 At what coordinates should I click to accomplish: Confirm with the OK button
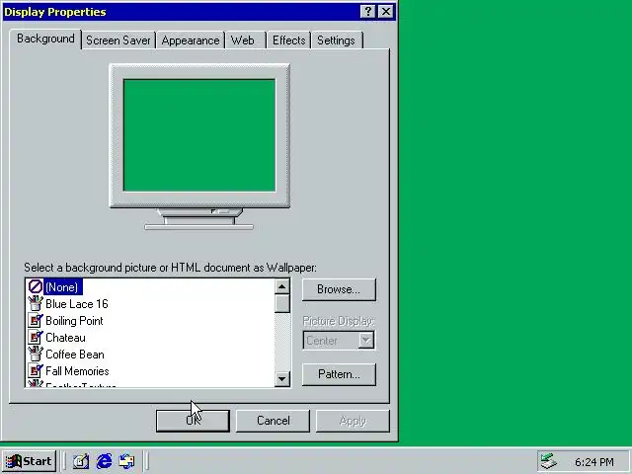(193, 421)
